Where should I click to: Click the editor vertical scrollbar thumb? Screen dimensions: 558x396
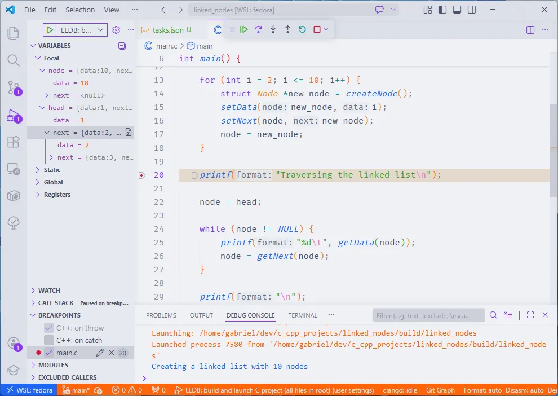click(x=553, y=149)
